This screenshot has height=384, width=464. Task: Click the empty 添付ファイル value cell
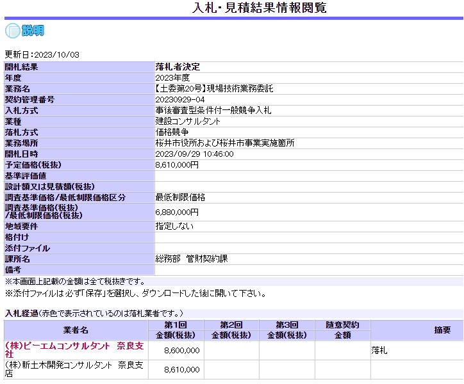click(x=308, y=248)
